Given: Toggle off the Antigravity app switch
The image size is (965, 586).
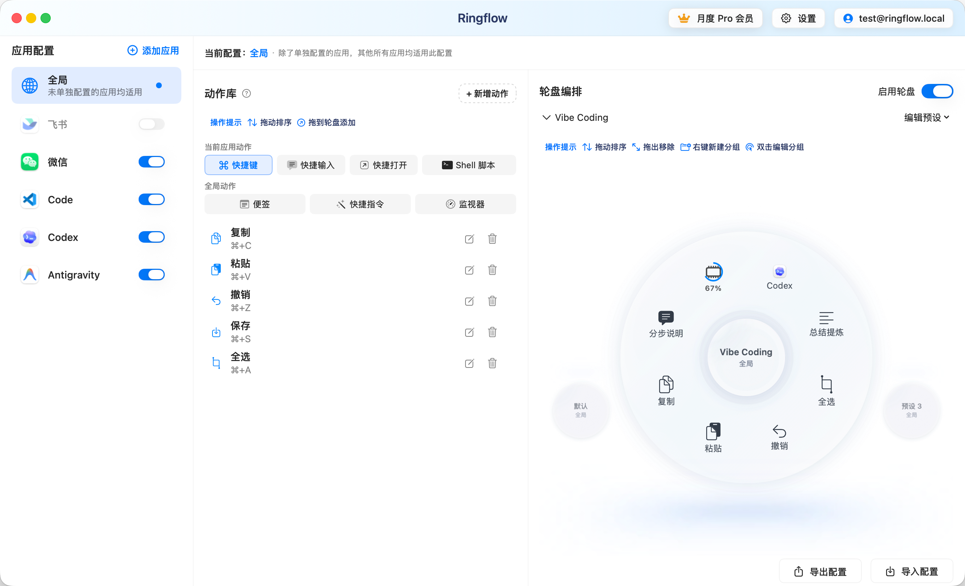Looking at the screenshot, I should (x=152, y=275).
